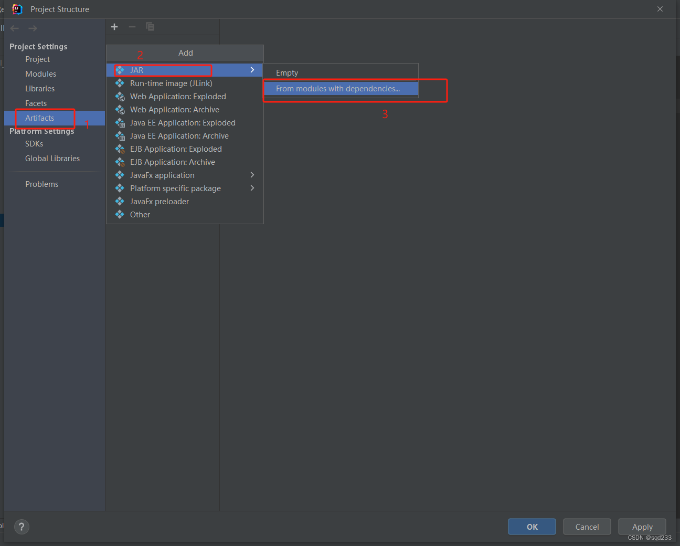Screen dimensions: 680x546
Task: Close the Project Structure dialog
Action: pos(660,9)
